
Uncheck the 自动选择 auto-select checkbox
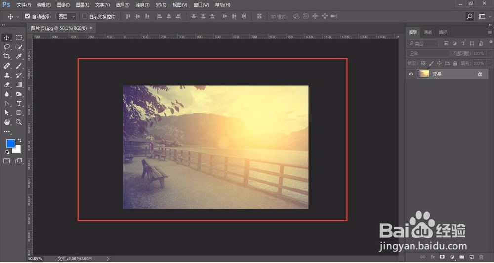click(x=27, y=16)
